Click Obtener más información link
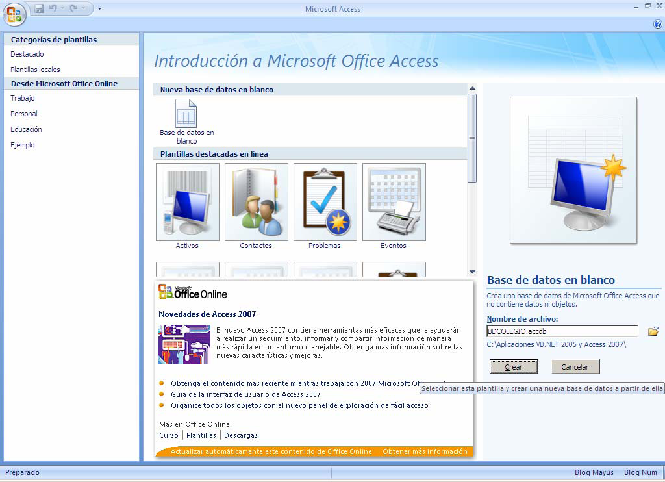665x482 pixels. coord(425,452)
